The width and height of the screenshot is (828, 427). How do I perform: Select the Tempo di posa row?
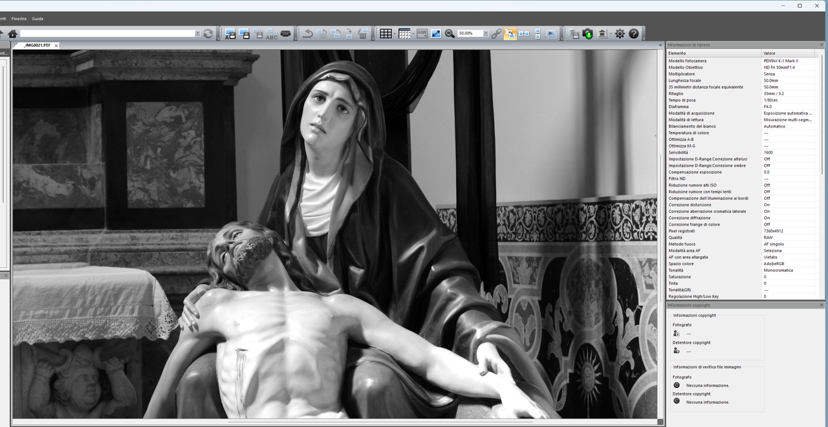click(x=743, y=100)
